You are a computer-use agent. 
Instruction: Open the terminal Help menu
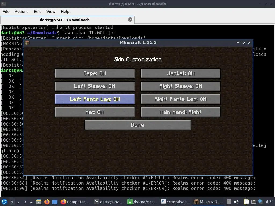65,11
